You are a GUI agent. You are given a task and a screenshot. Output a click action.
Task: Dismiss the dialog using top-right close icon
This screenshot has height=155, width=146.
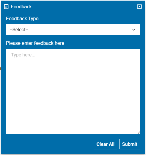(x=139, y=7)
